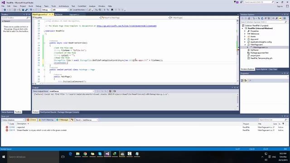Screen dimensions: 290x163
Task: Click the Search Toolbox field
Action: 15,18
